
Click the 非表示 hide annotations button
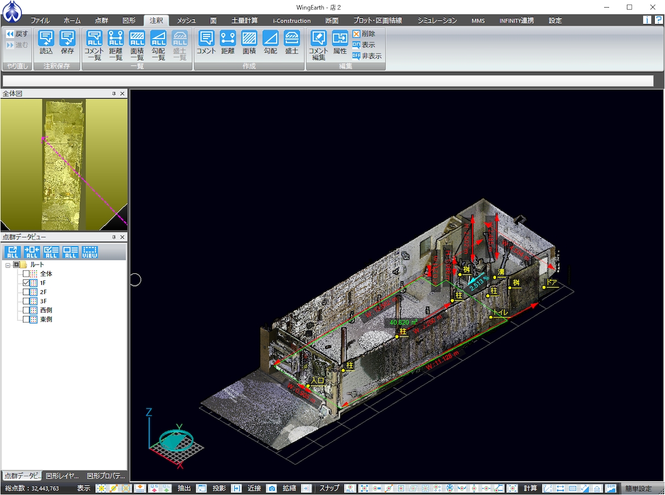(x=367, y=56)
